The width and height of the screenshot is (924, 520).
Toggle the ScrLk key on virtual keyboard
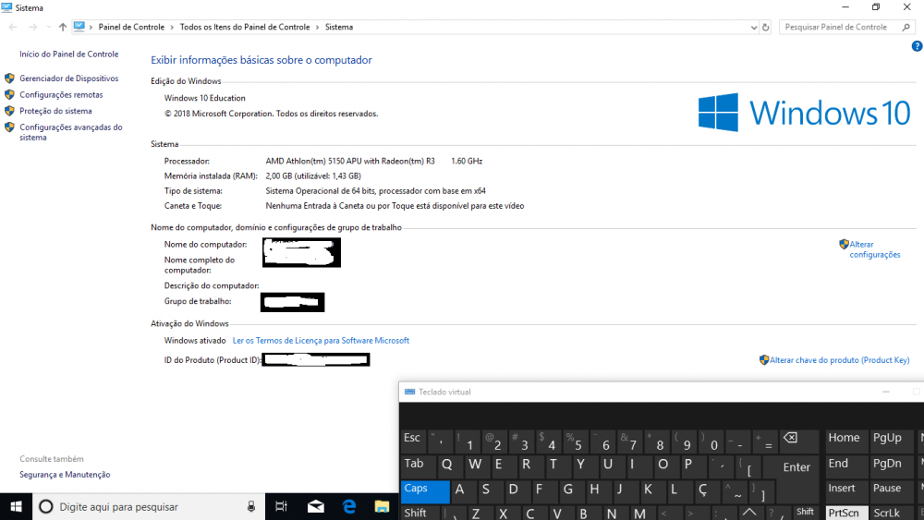point(887,513)
